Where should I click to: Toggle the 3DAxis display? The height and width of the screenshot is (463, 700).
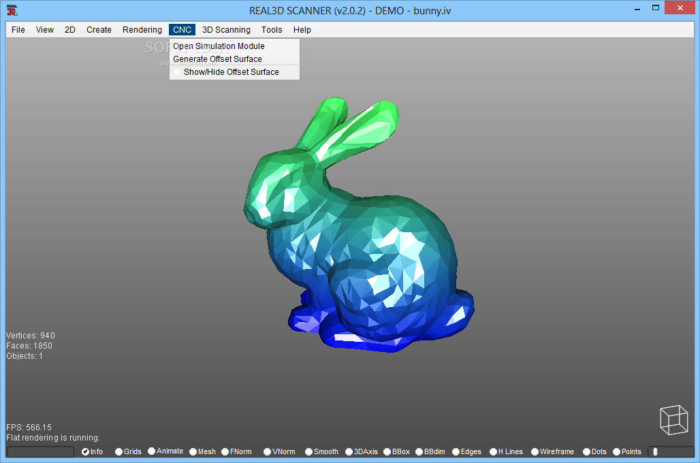362,451
